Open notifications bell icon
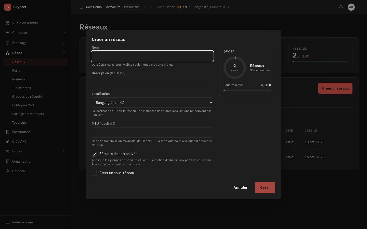Screen dimensions: 367x229 pos(341,7)
